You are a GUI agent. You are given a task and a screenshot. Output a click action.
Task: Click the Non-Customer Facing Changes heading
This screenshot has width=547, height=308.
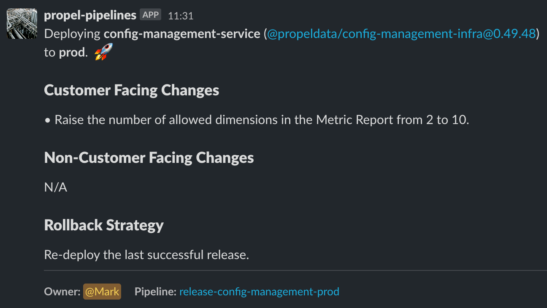coord(149,158)
